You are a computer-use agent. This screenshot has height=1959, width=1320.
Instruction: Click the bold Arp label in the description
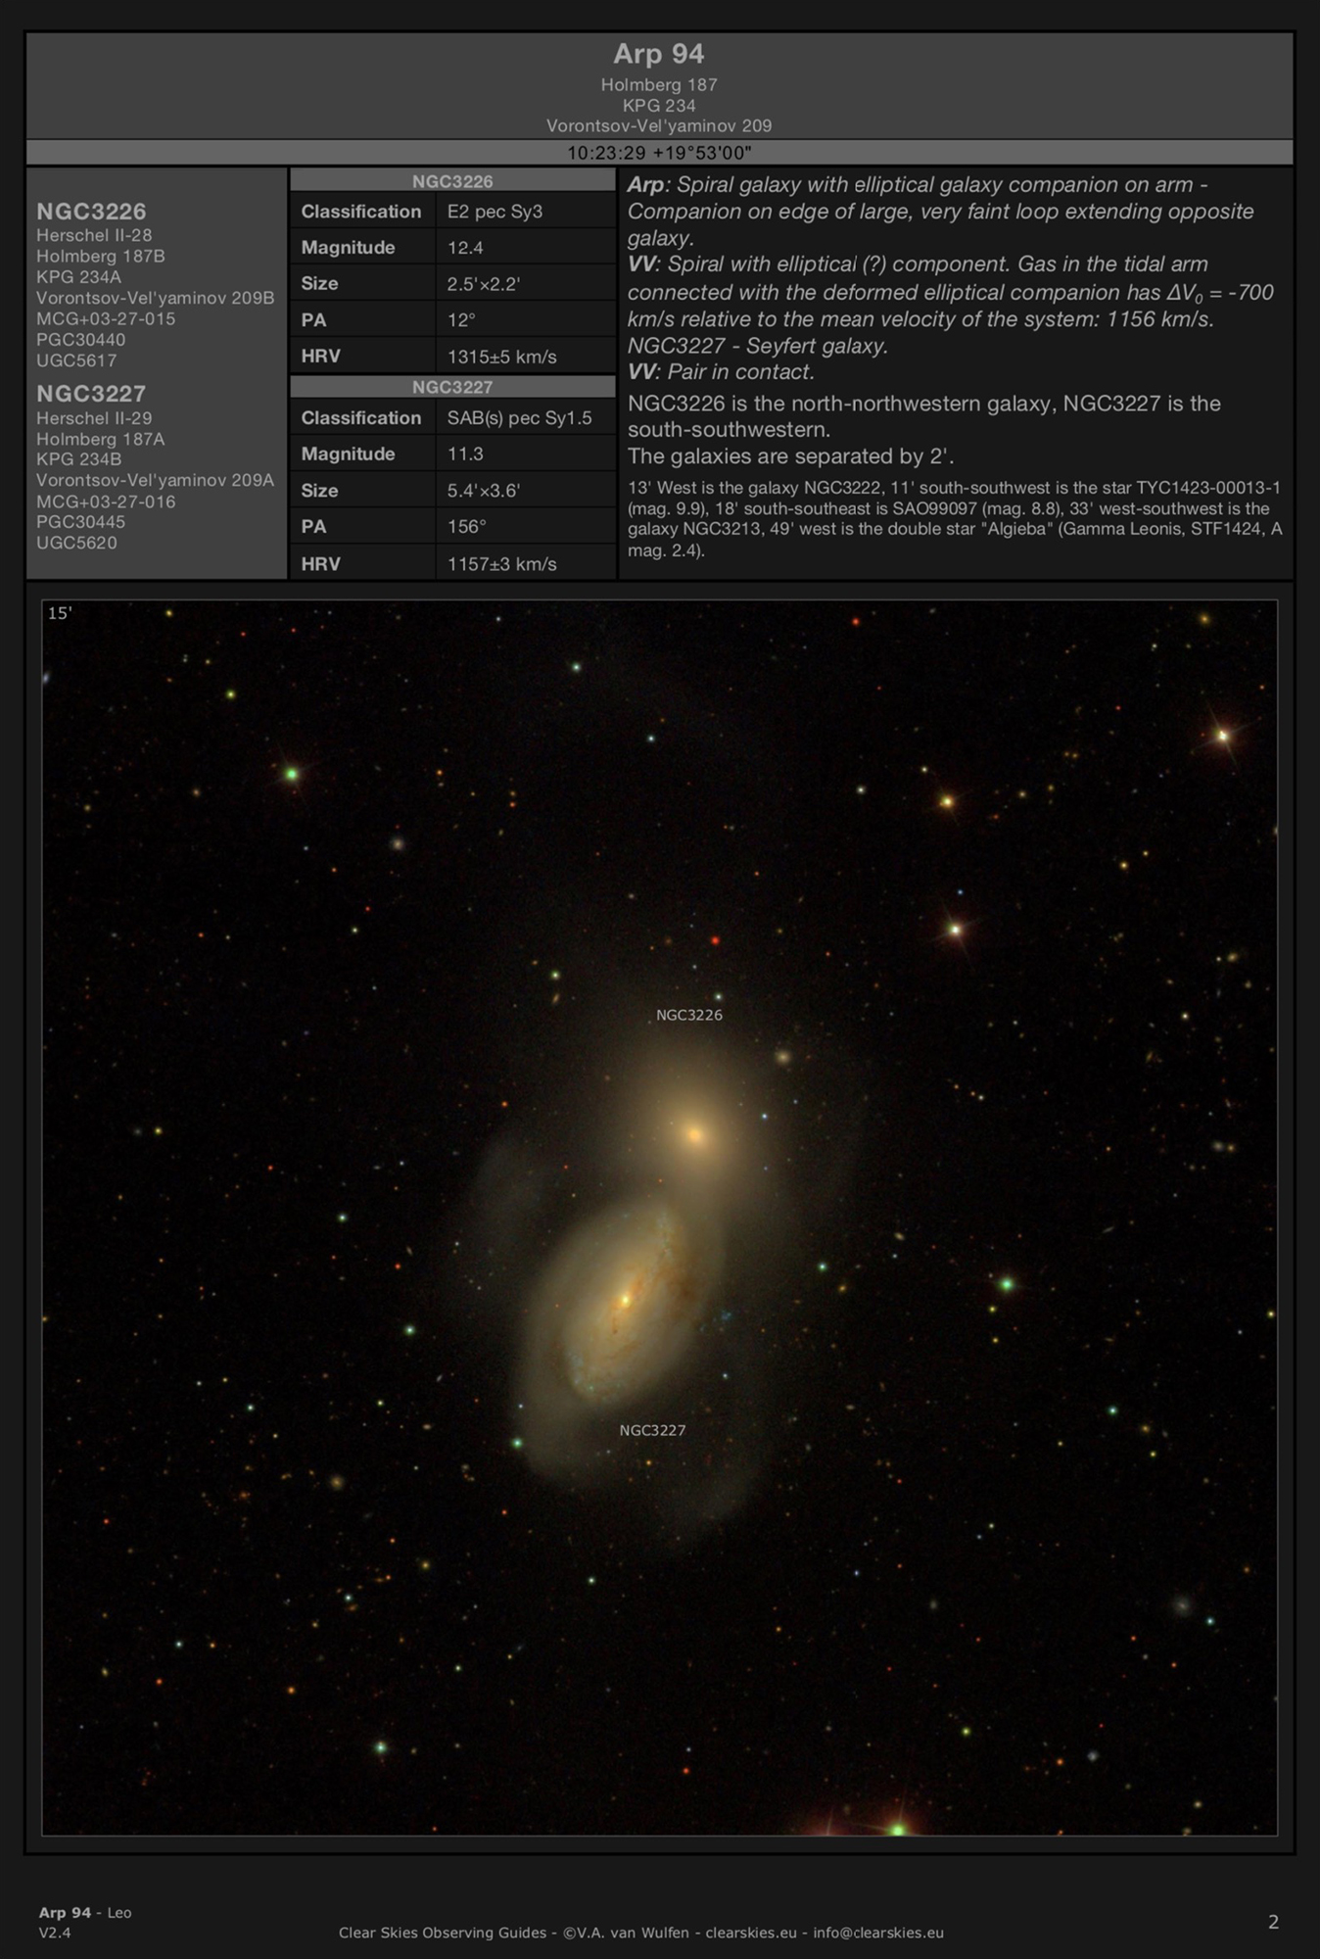[x=645, y=185]
